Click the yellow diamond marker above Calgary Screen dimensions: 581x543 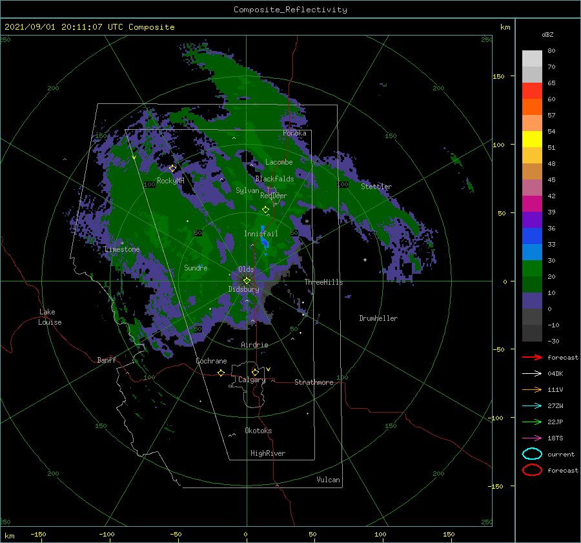(x=255, y=372)
